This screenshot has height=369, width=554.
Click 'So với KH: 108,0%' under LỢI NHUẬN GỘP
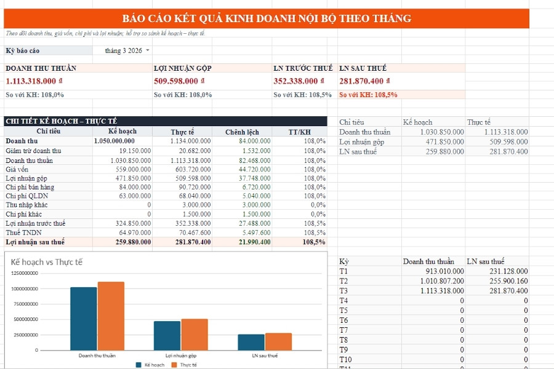pos(183,95)
